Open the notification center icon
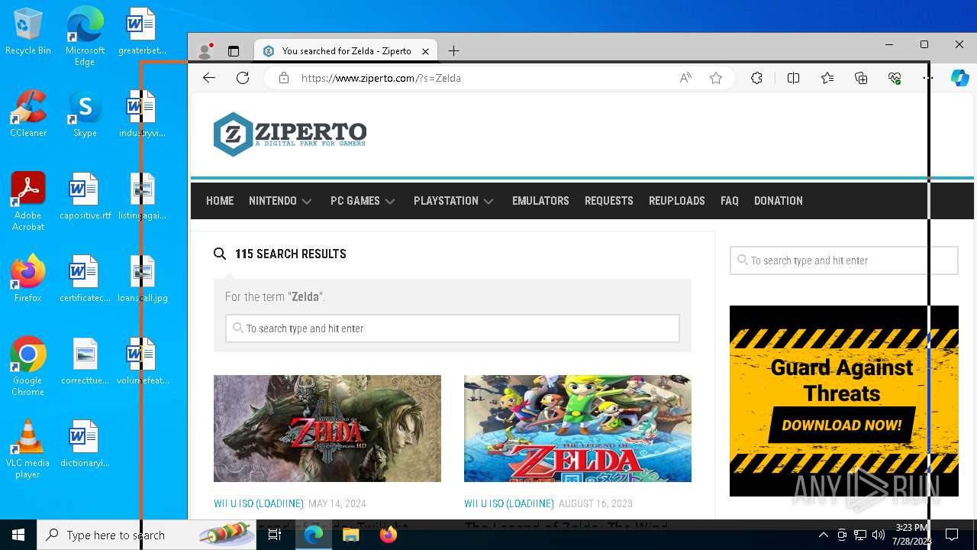977x550 pixels. pos(952,535)
